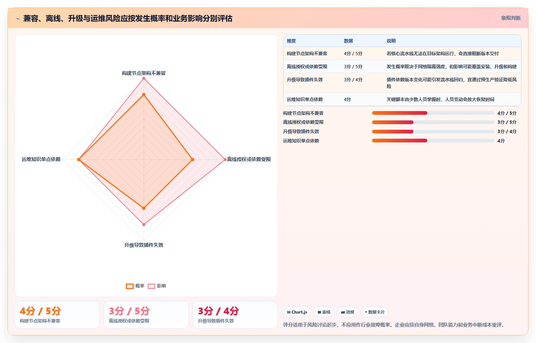Click the 运维知识单点依赖 progress bar
Screen dimensions: 536x343
(433, 141)
